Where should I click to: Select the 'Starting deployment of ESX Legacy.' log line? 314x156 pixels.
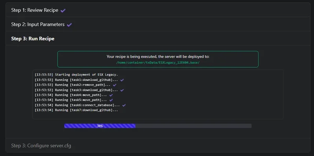tap(76, 74)
